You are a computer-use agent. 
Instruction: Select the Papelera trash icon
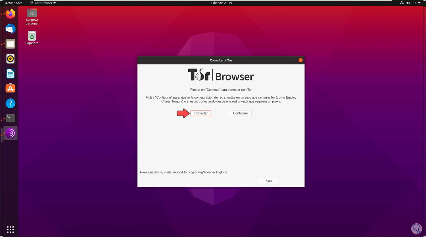click(32, 38)
